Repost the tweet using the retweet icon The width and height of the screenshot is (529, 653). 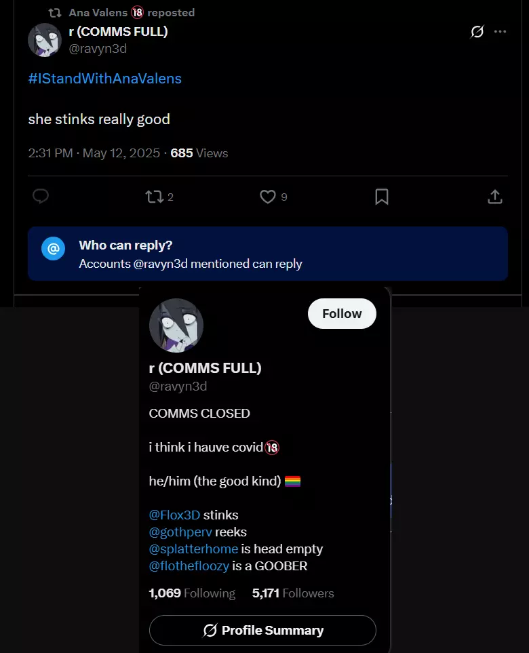(154, 197)
